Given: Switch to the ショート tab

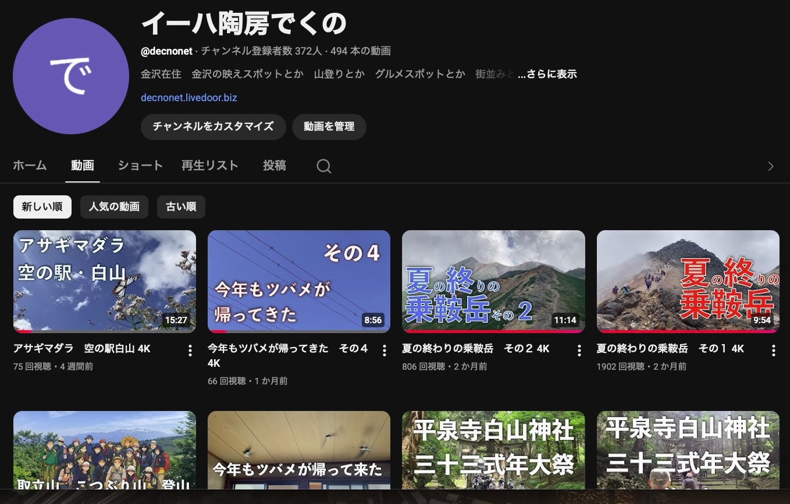Looking at the screenshot, I should 140,166.
